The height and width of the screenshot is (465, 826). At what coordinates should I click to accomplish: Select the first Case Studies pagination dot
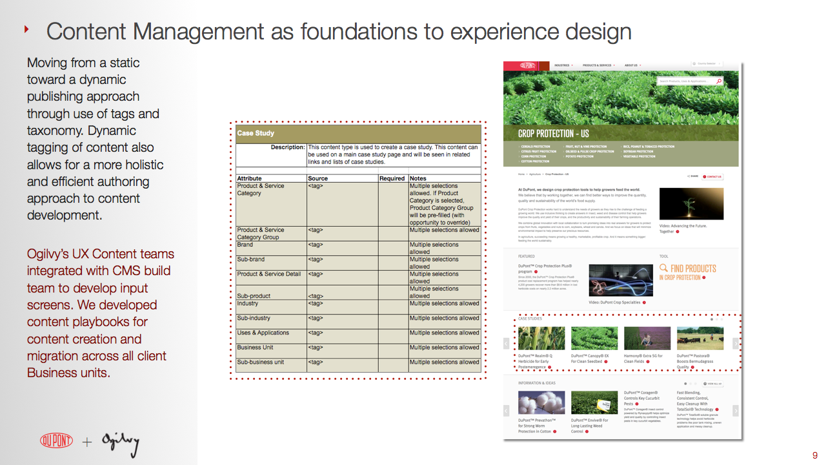point(712,319)
